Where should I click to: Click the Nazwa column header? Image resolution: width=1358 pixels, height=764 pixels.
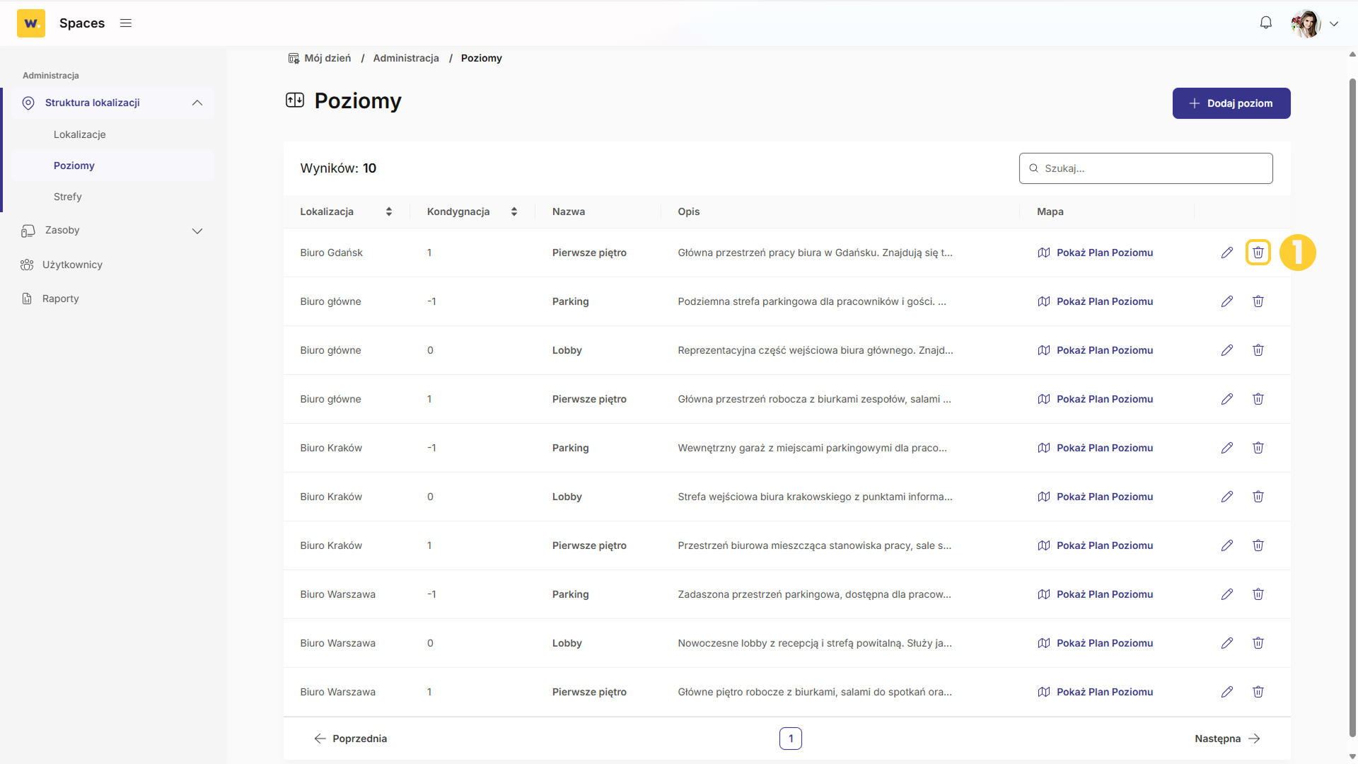[569, 212]
